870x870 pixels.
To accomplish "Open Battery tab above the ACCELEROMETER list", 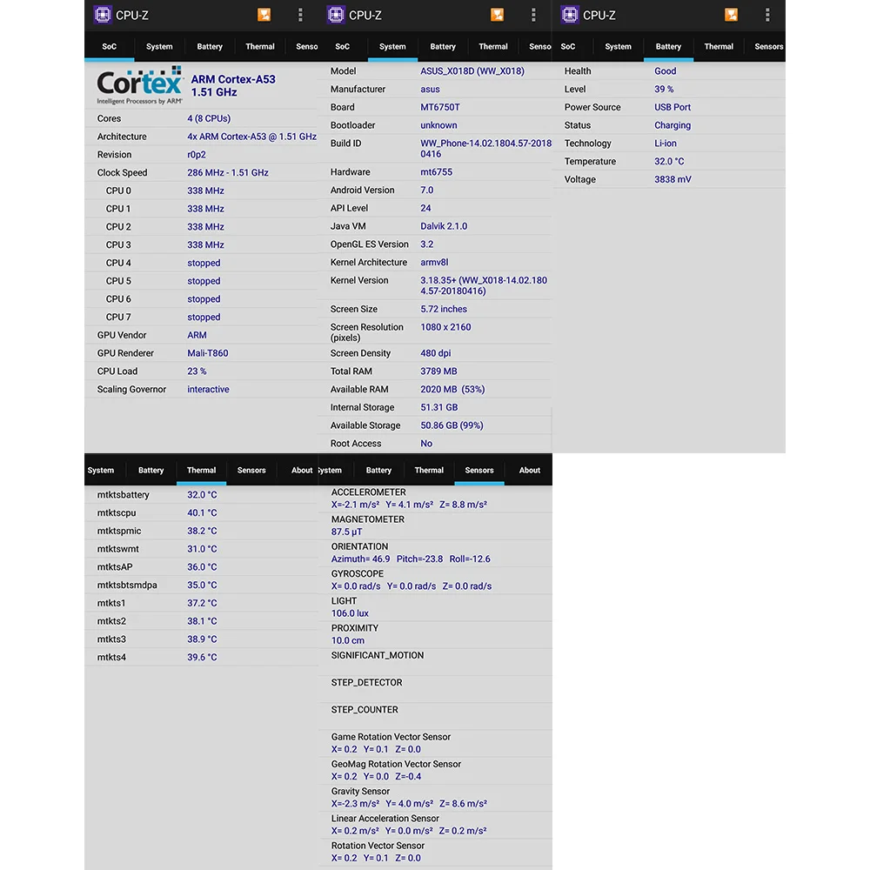I will pos(378,470).
